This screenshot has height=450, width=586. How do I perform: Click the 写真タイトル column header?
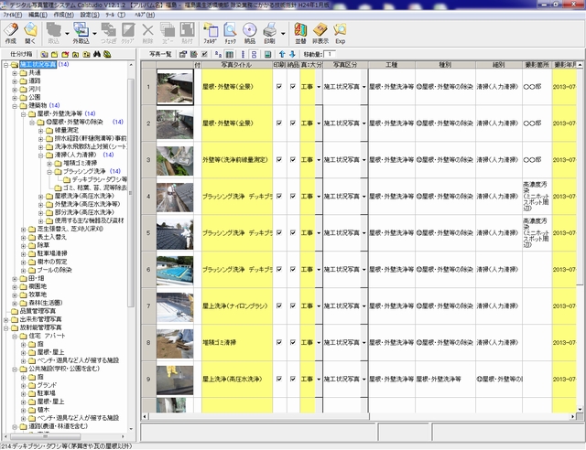[x=235, y=66]
